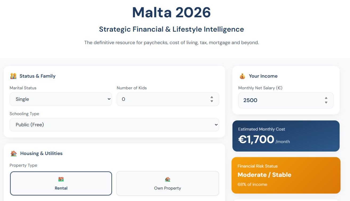Click the house icon inside Own Property option

pos(167,179)
